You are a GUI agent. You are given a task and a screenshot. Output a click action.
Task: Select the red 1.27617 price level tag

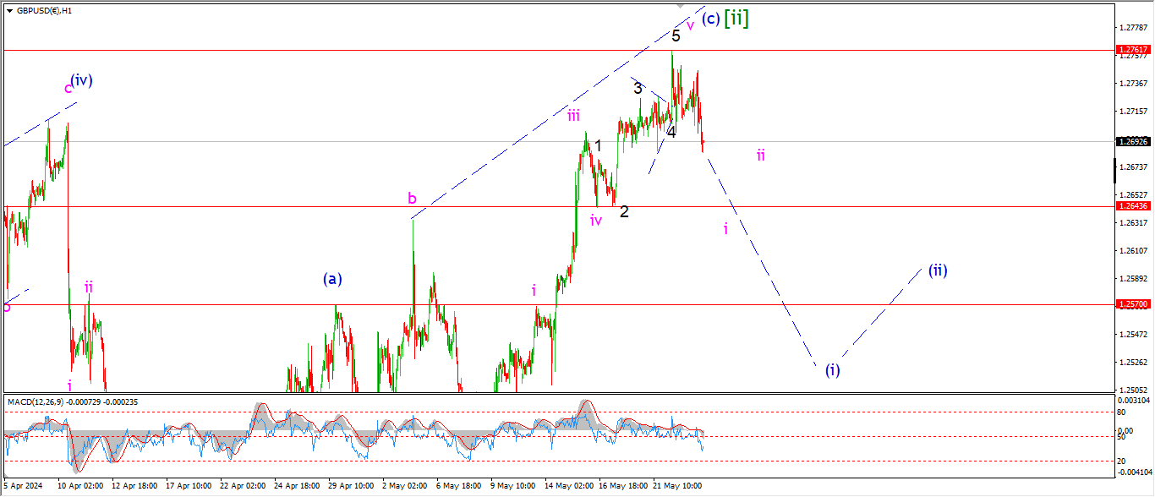1133,51
